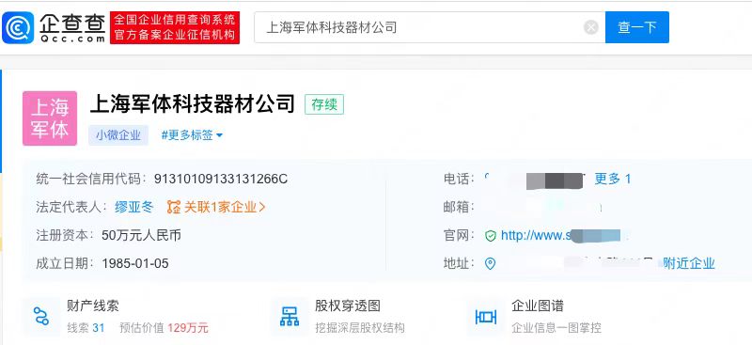Screen dimensions: 752x345
Task: Open the 附近企业 nearby companies link
Action: tap(689, 263)
